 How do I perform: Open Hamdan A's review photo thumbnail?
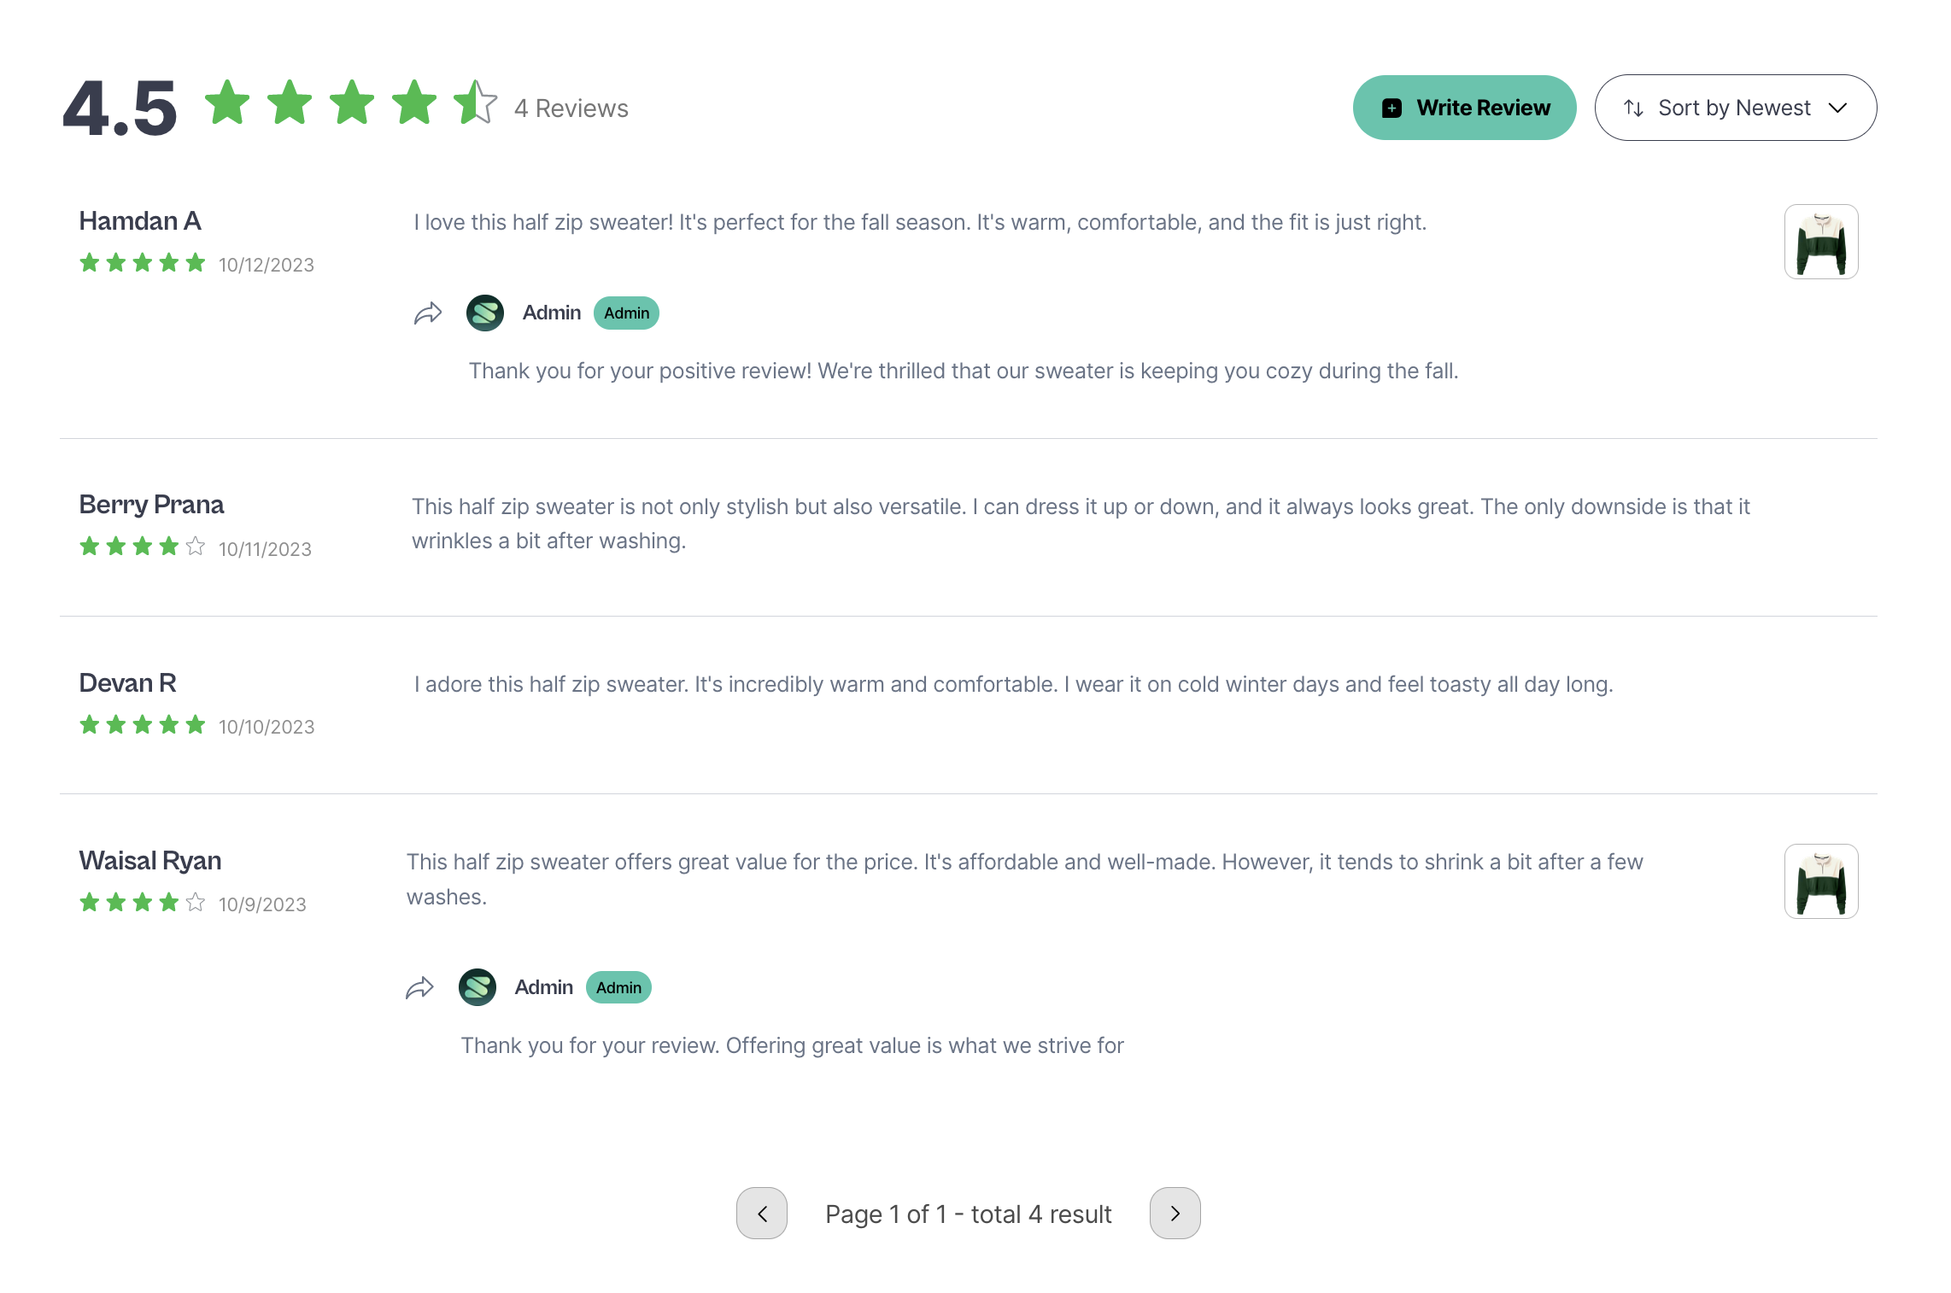pos(1820,242)
